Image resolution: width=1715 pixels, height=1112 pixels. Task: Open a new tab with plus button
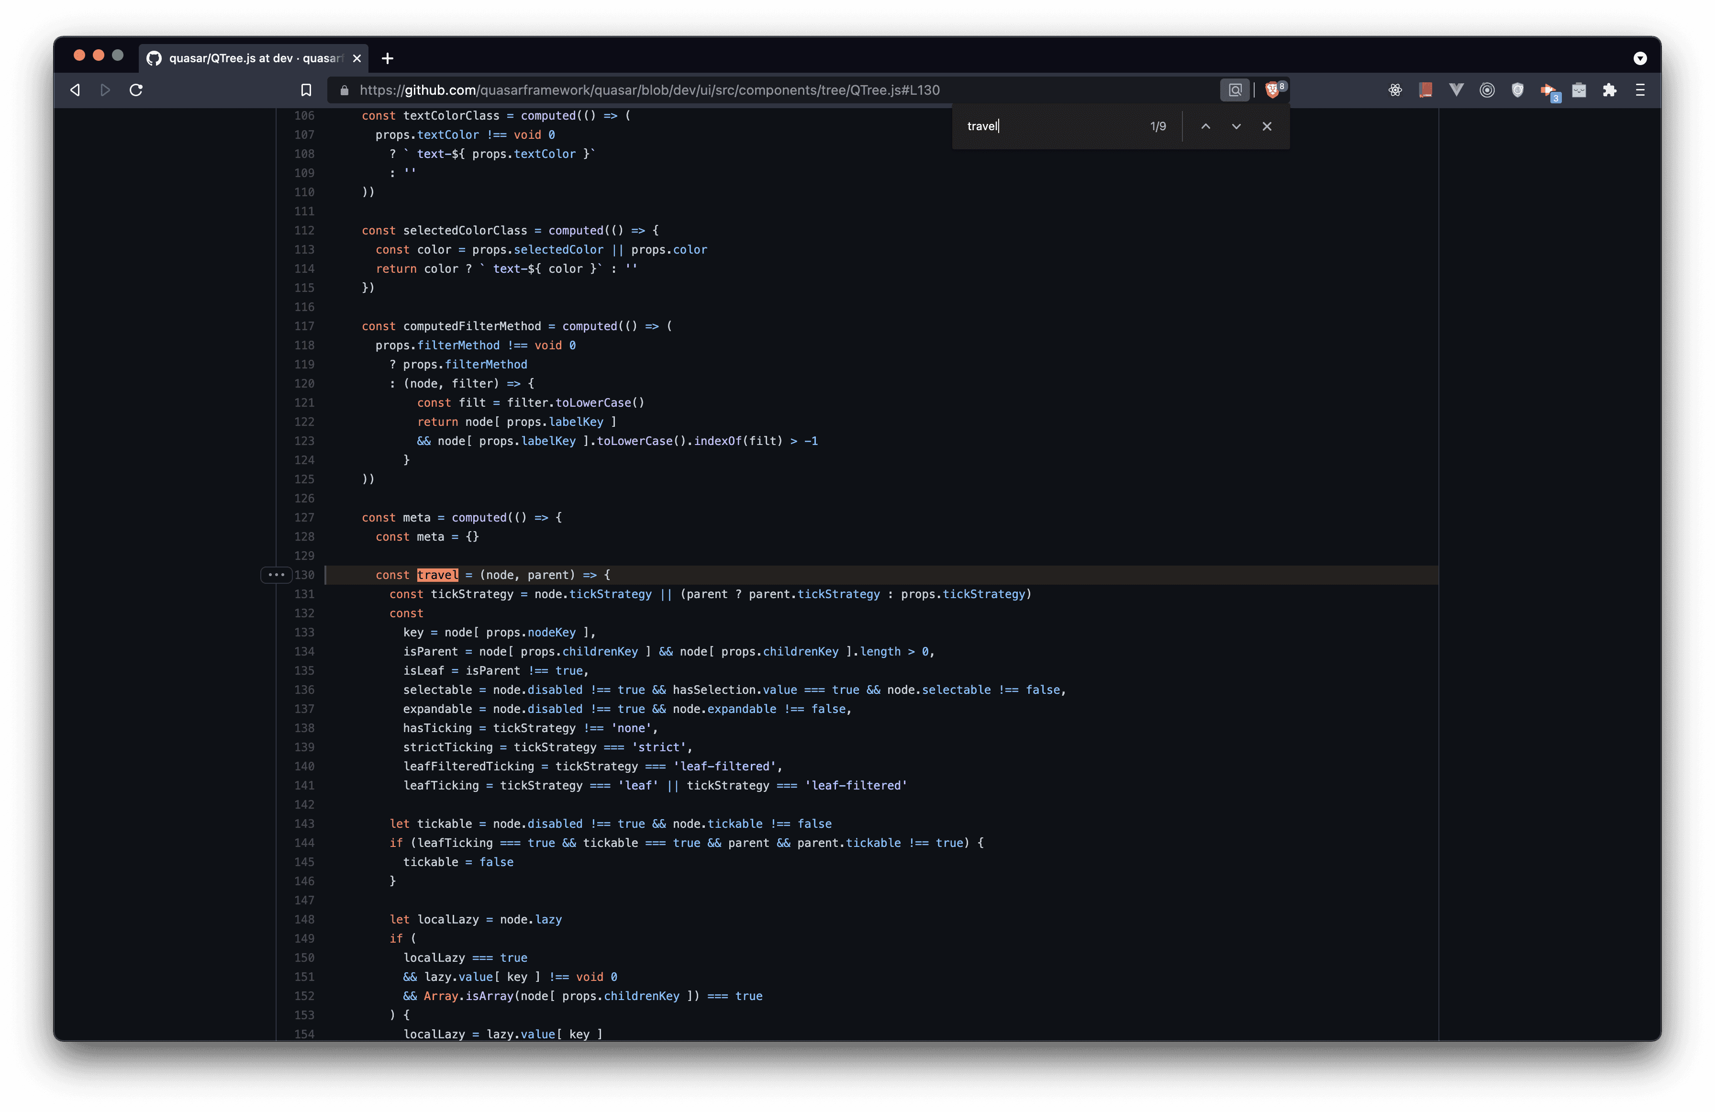coord(388,58)
